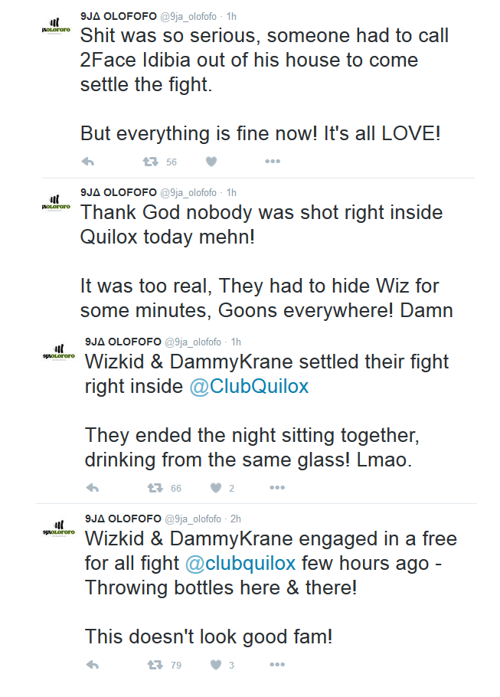Image resolution: width=500 pixels, height=697 pixels.
Task: Reply to the "settled their fight" tweet
Action: (x=93, y=488)
